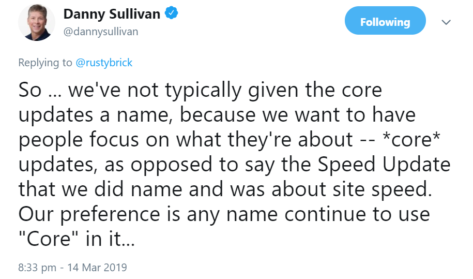Open Danny Sullivan's profile photo
The image size is (473, 279).
[x=37, y=23]
